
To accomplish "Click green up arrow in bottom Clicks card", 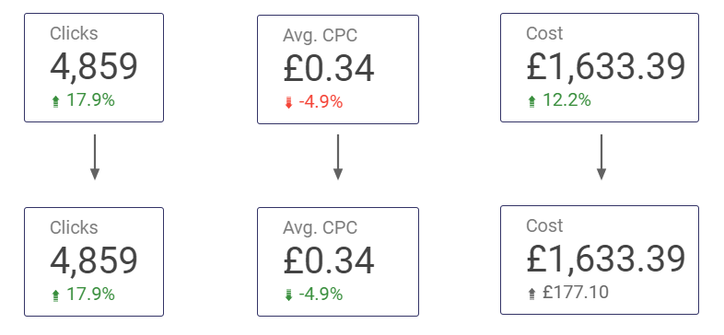I will (56, 295).
